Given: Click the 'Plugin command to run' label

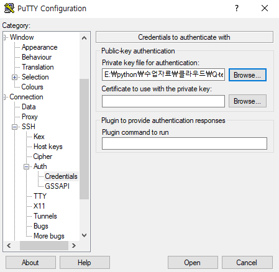Looking at the screenshot, I should (x=135, y=132).
